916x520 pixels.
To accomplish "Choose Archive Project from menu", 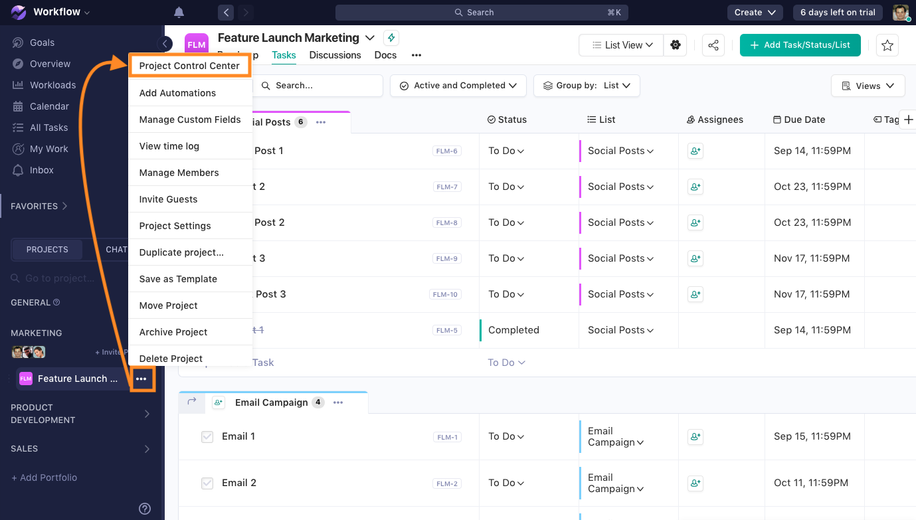I will pos(173,332).
